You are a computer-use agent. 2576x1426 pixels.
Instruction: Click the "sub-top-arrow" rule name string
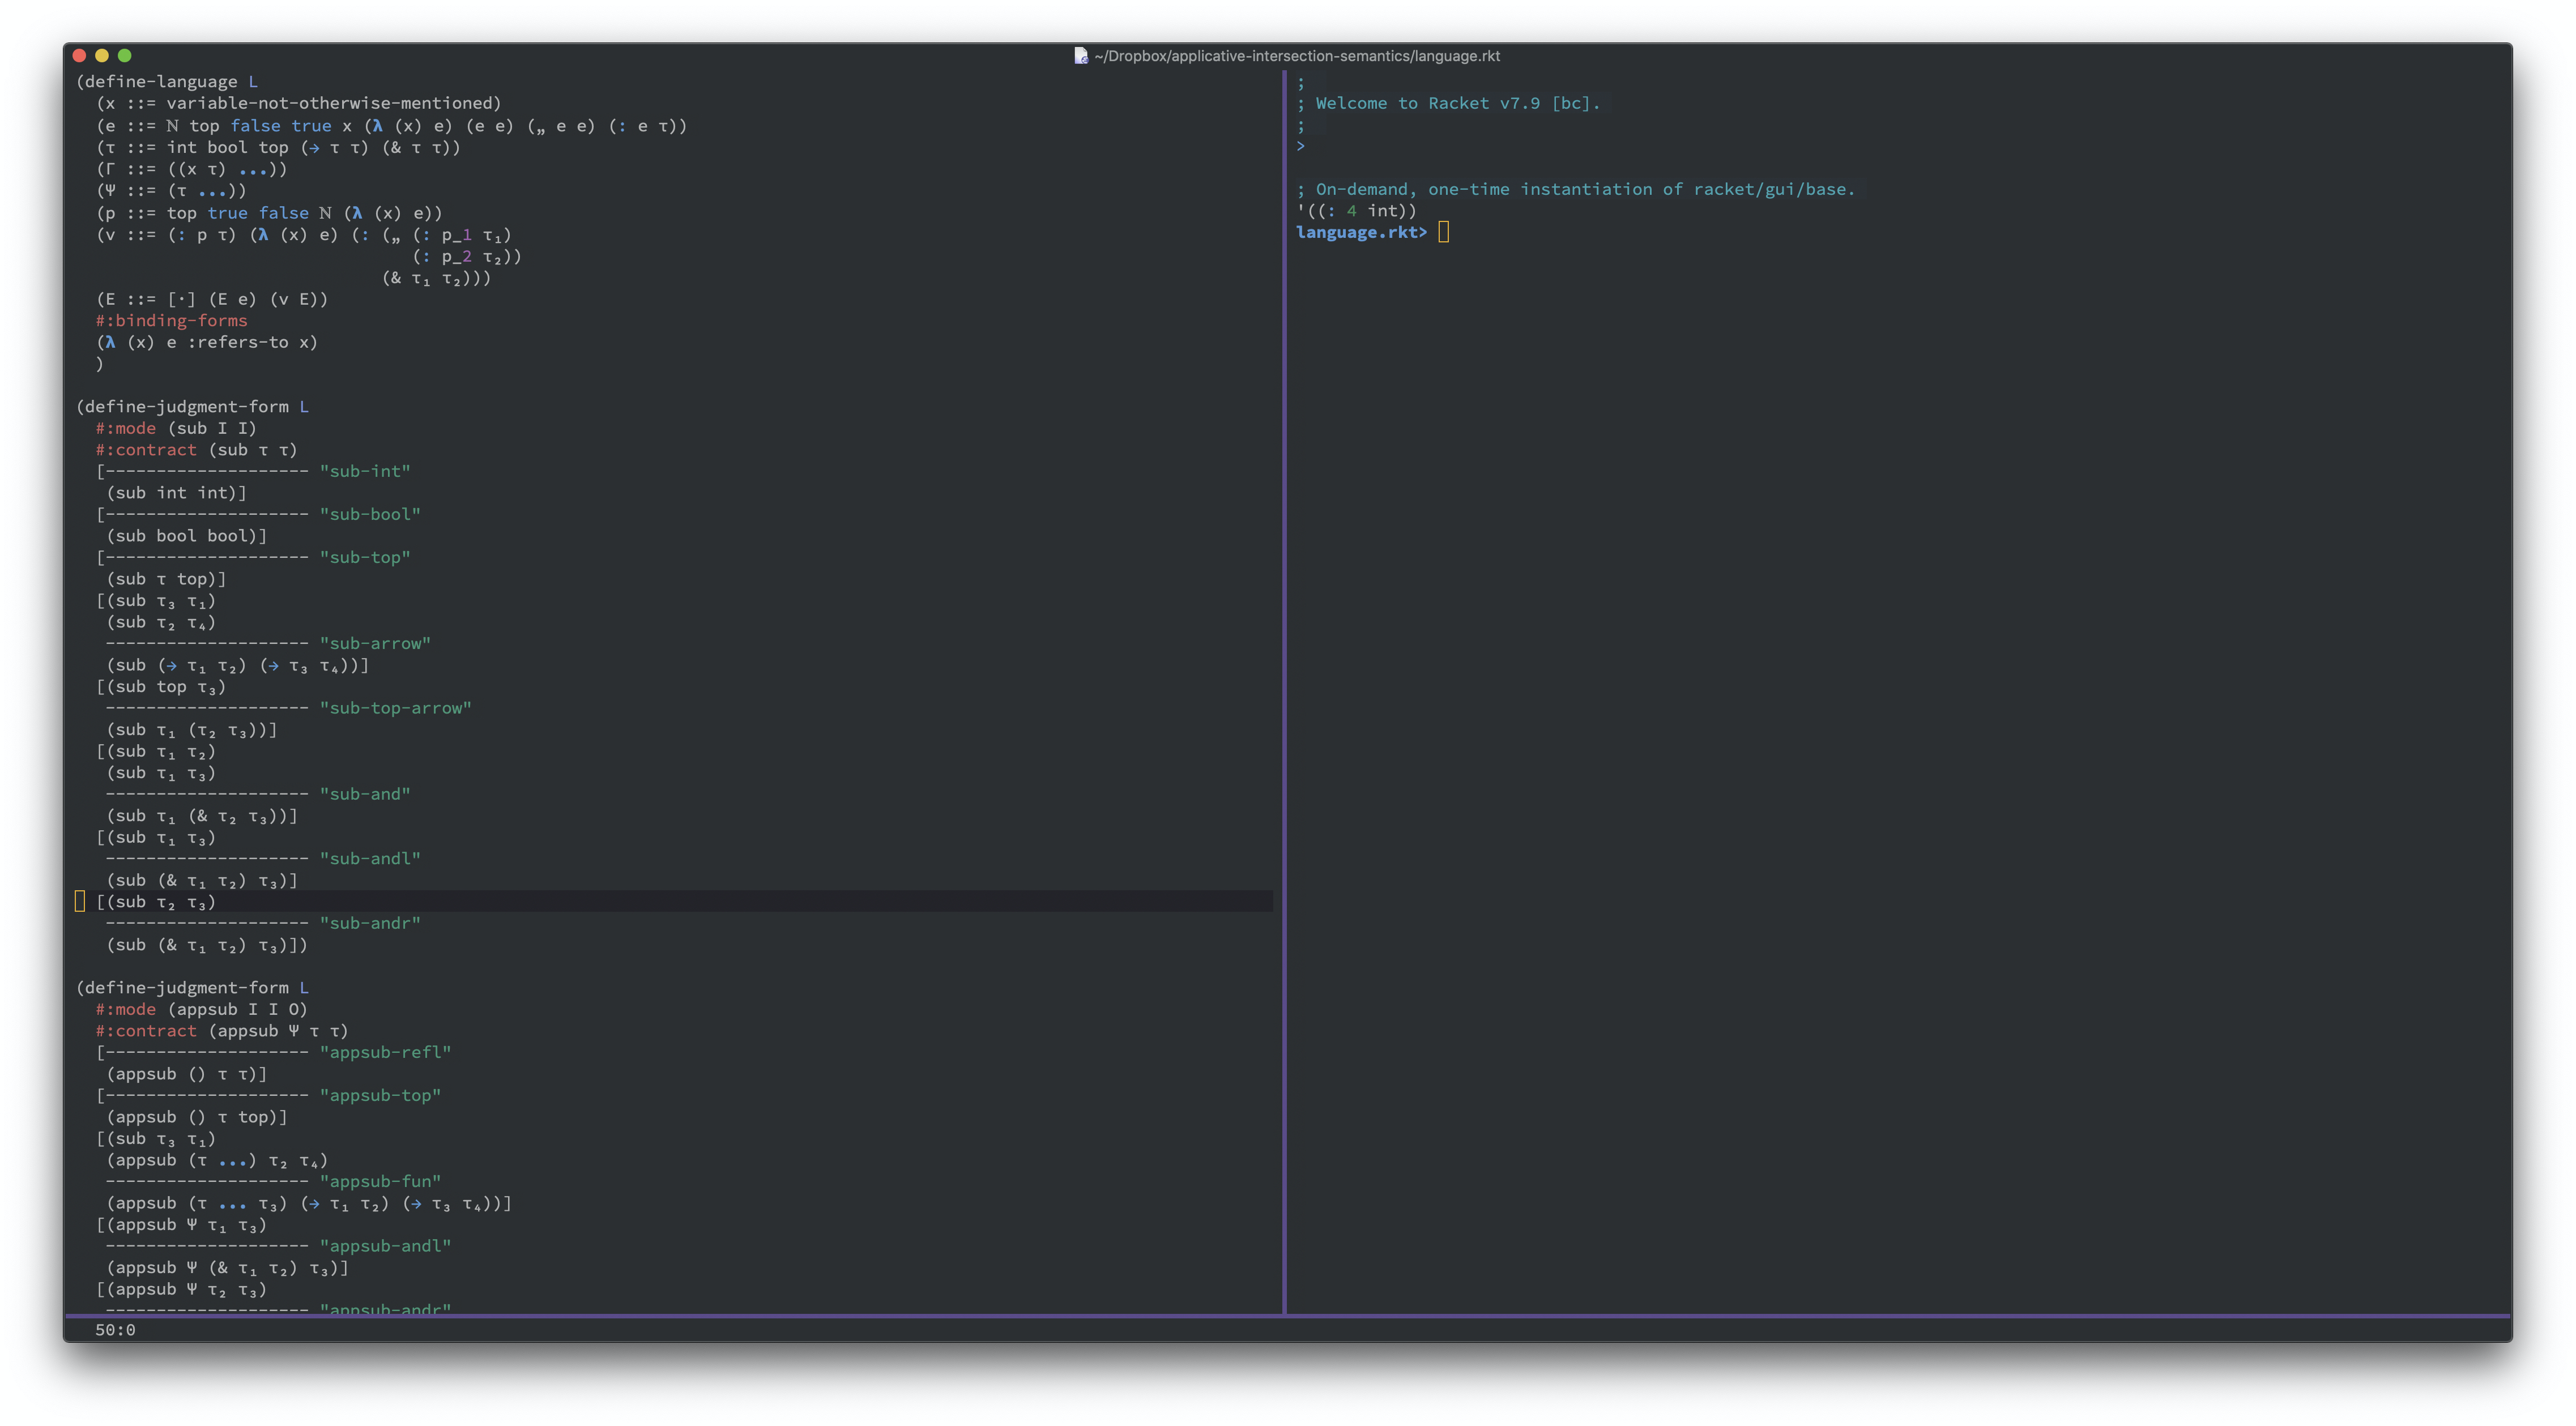tap(395, 708)
